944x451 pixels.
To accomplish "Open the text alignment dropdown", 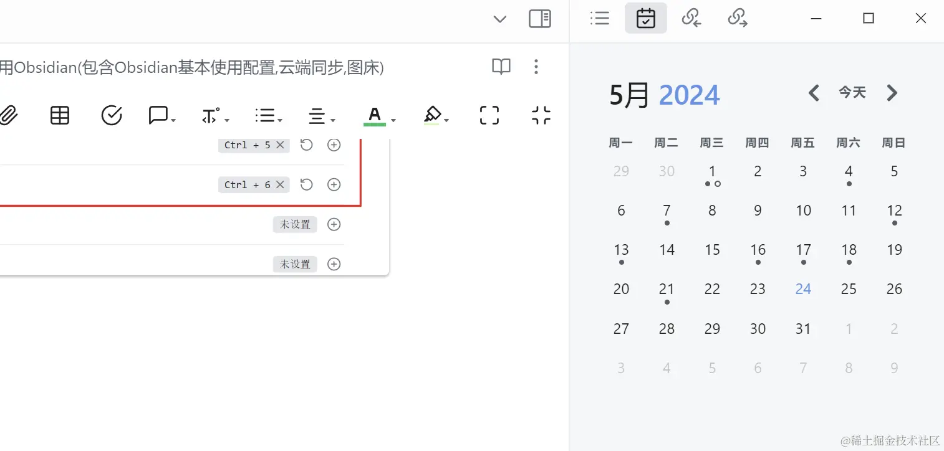I will [322, 116].
